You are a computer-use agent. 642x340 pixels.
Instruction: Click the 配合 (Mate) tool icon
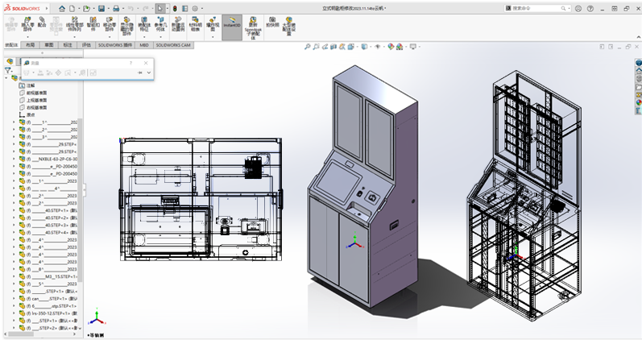(42, 22)
